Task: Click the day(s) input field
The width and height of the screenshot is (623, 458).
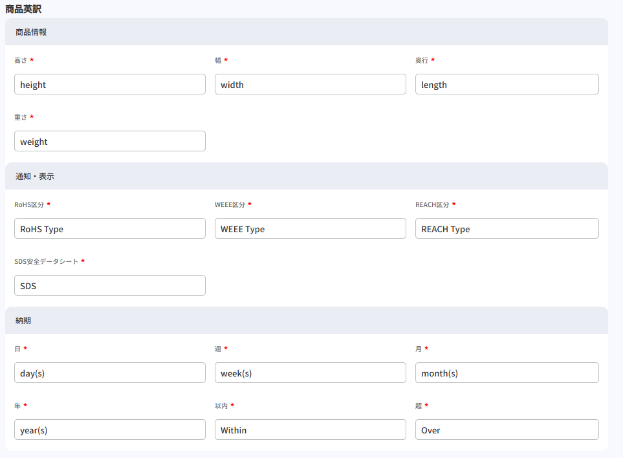Action: (x=109, y=373)
